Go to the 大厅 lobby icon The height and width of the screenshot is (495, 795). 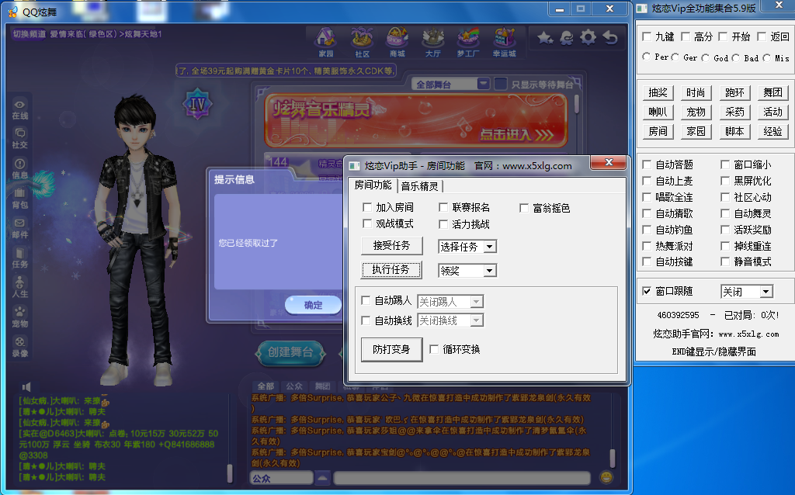coord(433,43)
